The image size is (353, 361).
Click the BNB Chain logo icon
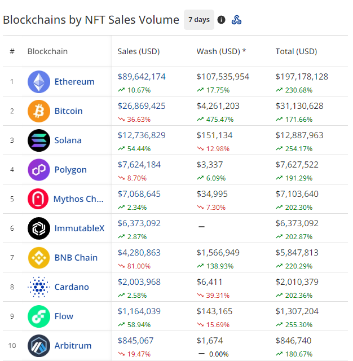[x=39, y=258]
